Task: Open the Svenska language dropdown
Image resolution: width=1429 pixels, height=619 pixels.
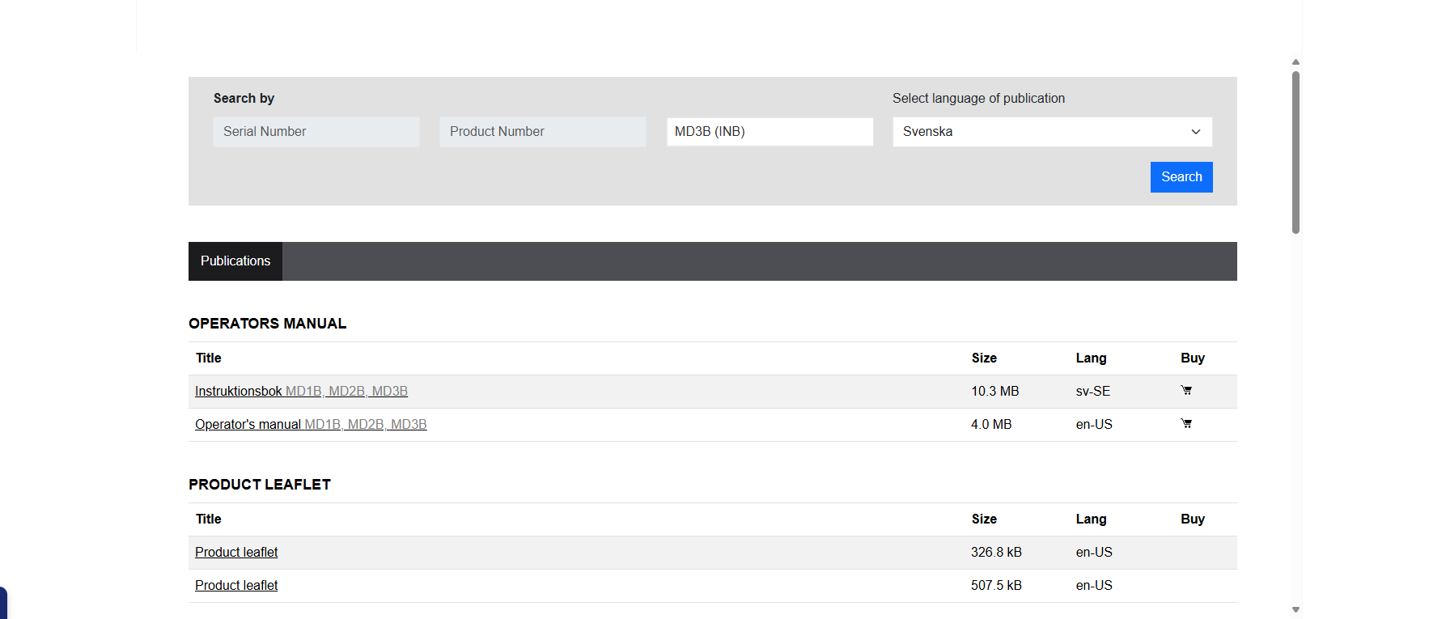Action: (x=1052, y=132)
